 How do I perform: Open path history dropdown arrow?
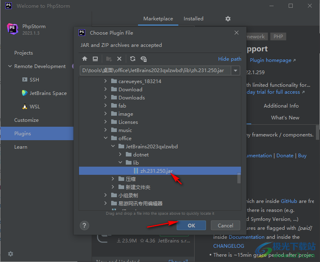point(235,70)
